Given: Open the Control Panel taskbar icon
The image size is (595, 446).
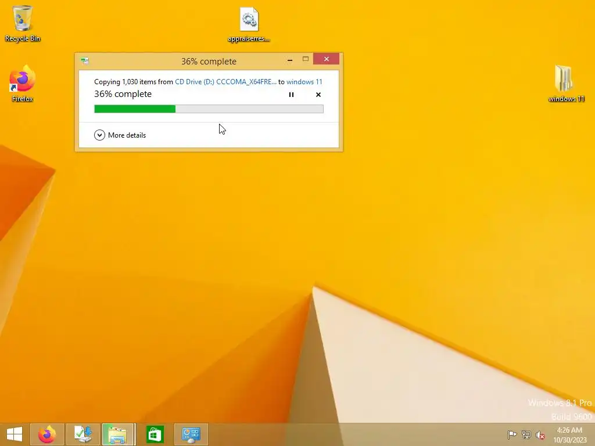Looking at the screenshot, I should 191,434.
